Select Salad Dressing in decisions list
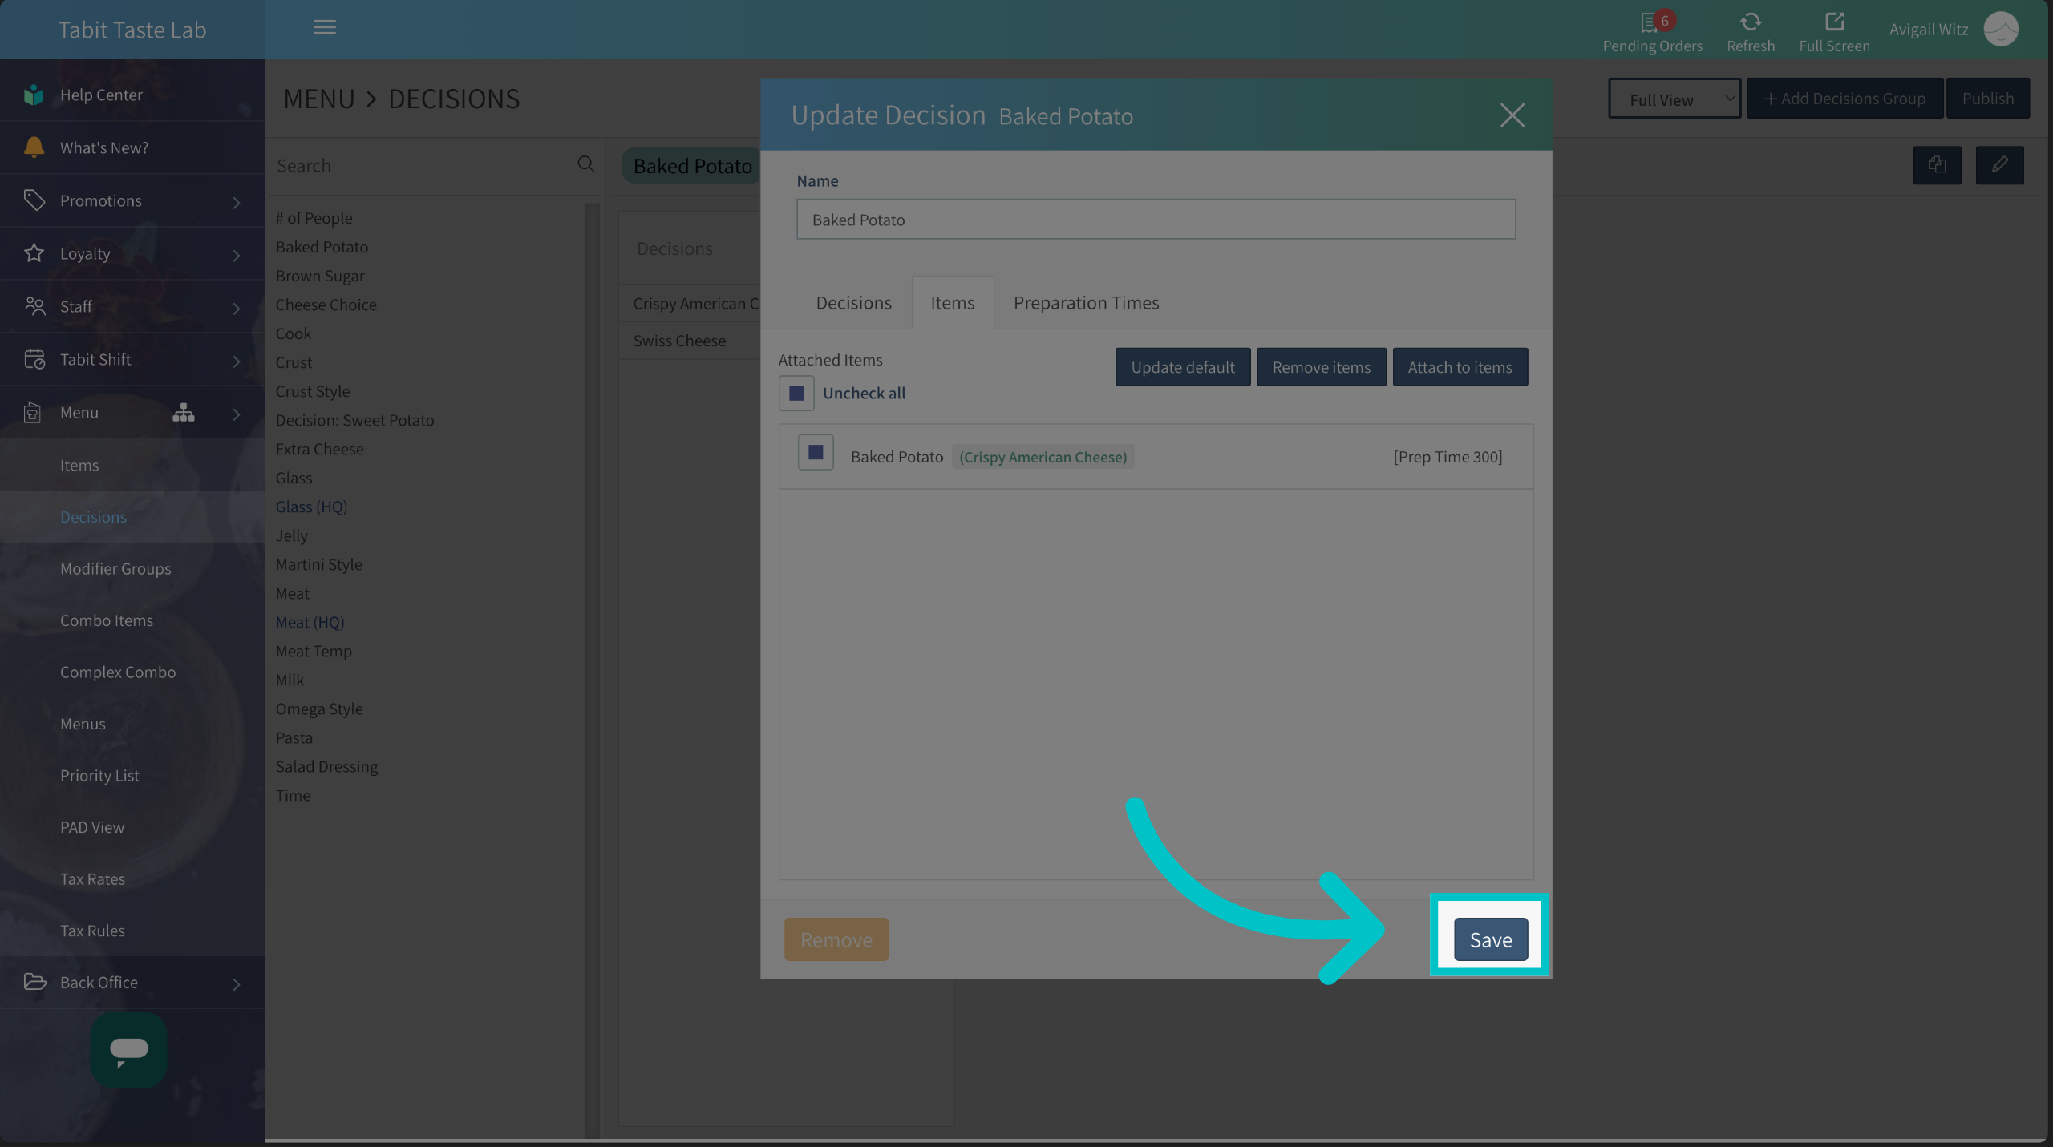The height and width of the screenshot is (1147, 2053). tap(326, 766)
